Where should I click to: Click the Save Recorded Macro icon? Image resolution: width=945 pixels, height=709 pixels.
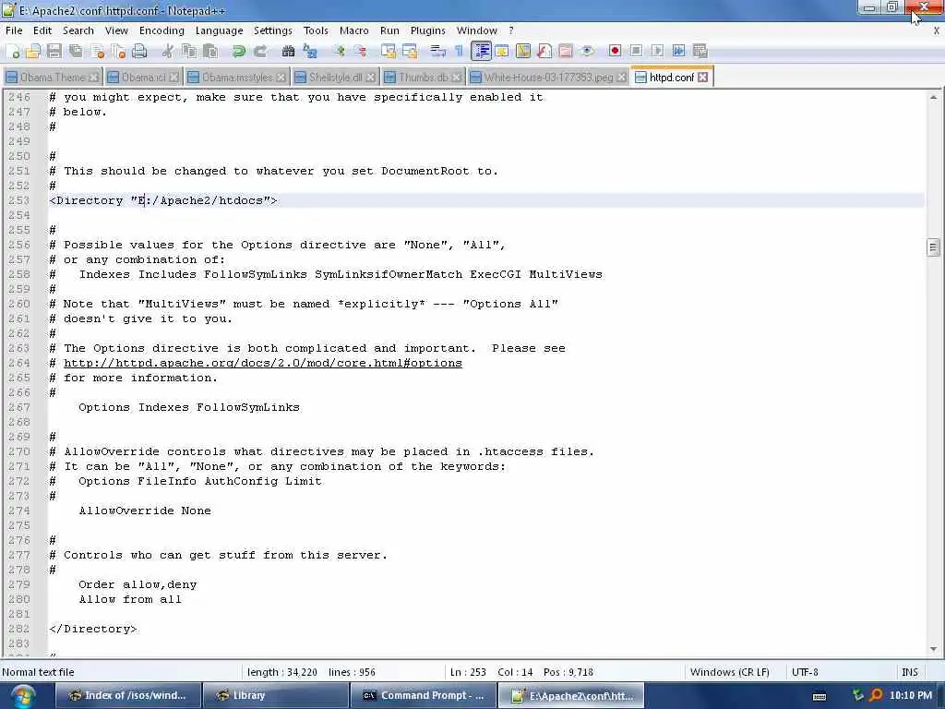click(700, 52)
